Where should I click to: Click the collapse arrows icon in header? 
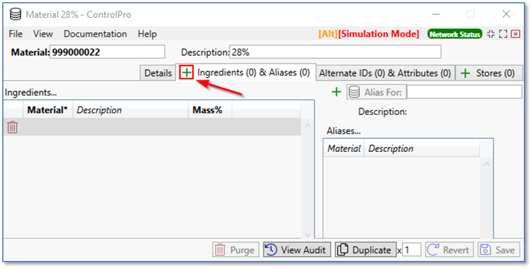[490, 34]
